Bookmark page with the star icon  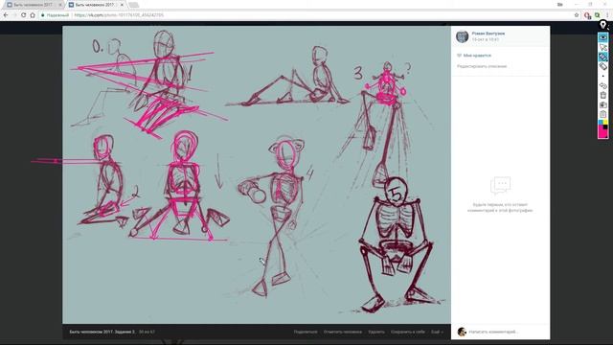tap(577, 15)
